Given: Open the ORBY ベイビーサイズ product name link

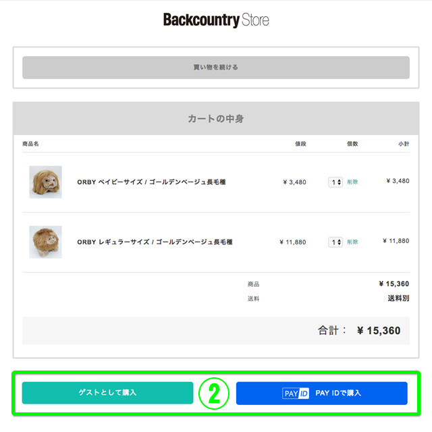Looking at the screenshot, I should point(151,182).
